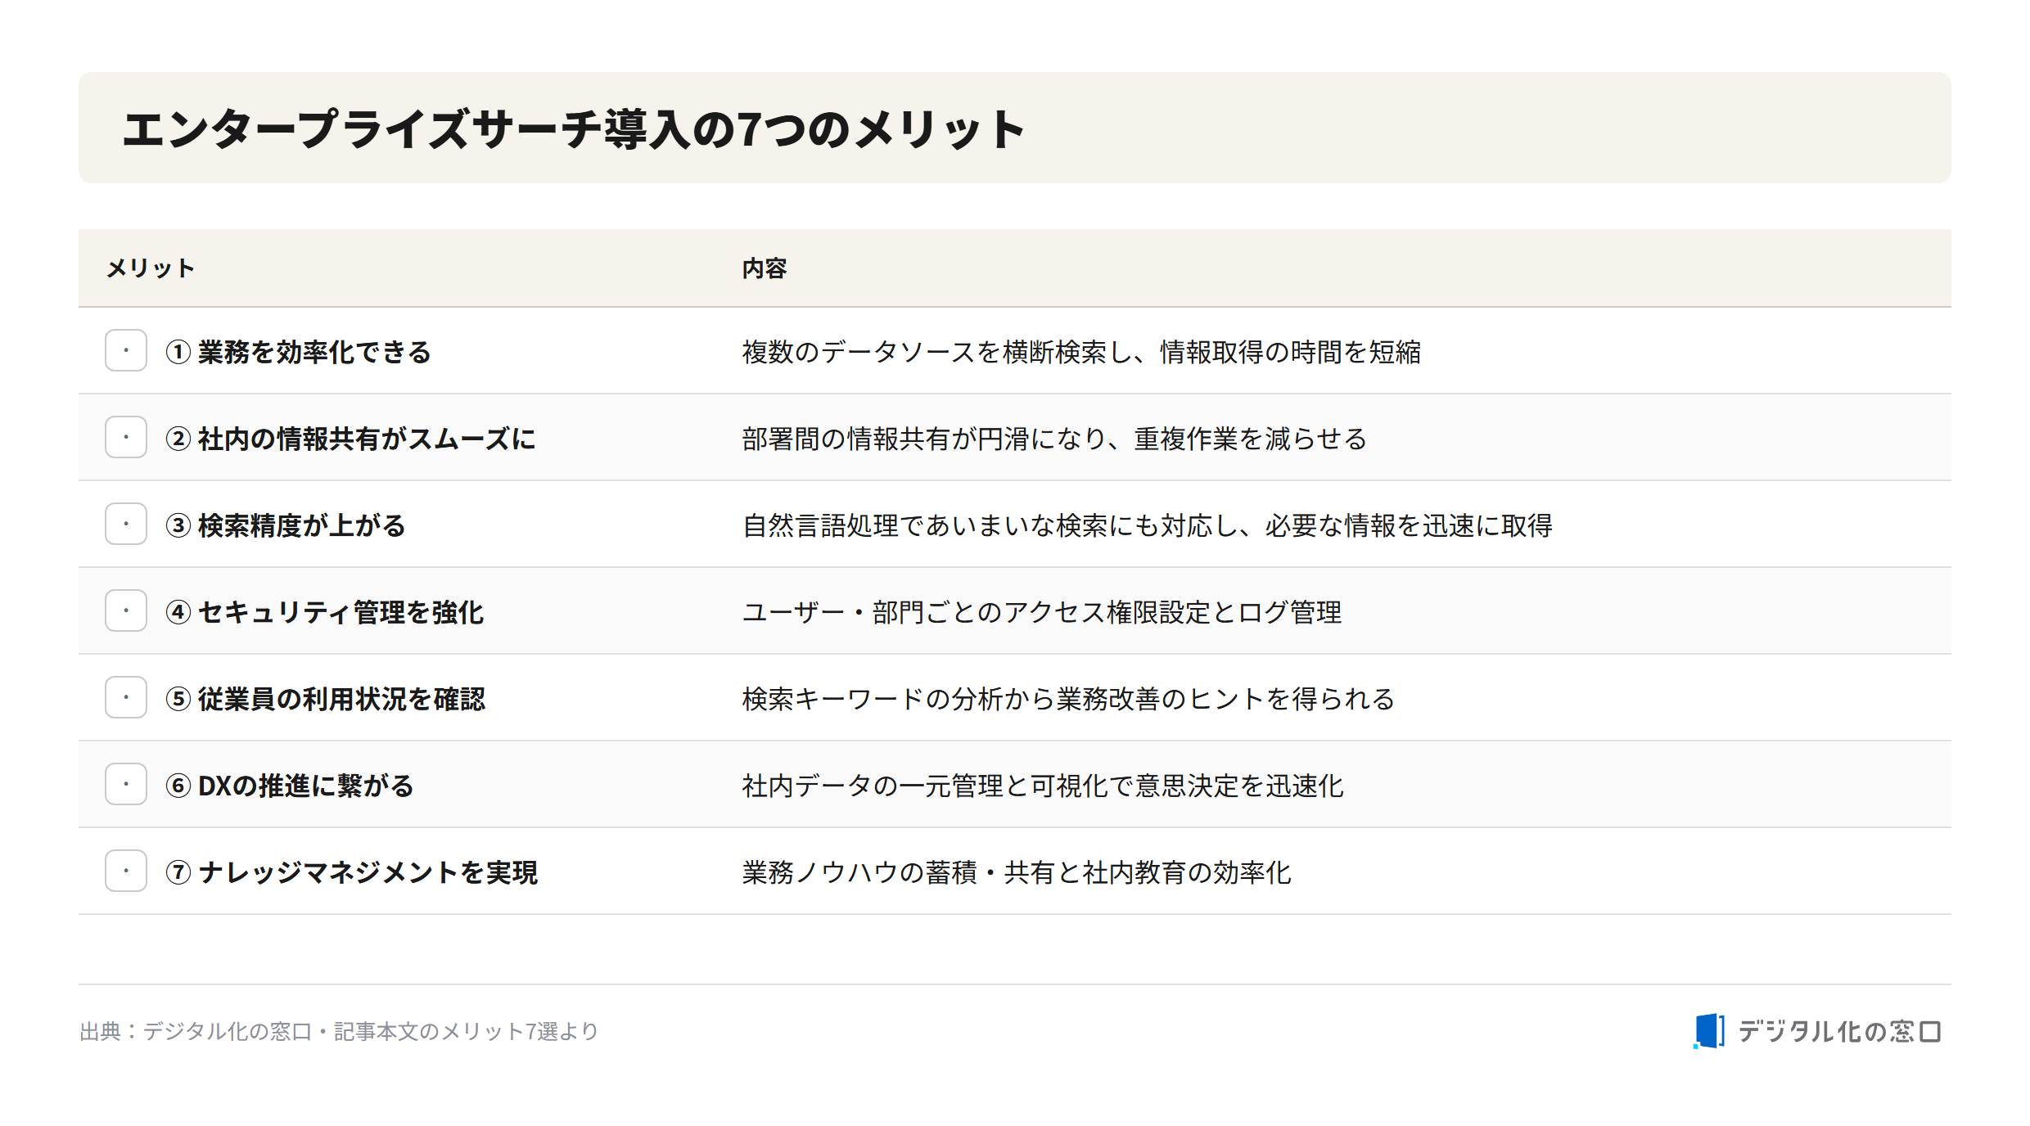Click the blue デジタル化の窓口 logo icon
2030x1126 pixels.
pos(1708,1031)
